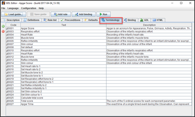Select the Terminology tab
Image resolution: width=195 pixels, height=117 pixels.
(x=111, y=20)
